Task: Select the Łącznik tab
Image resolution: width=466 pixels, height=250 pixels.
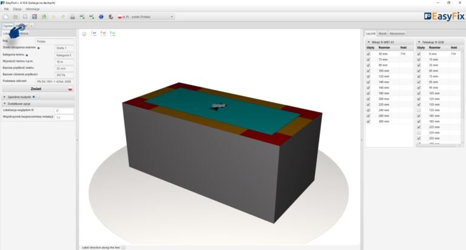Action: click(371, 33)
